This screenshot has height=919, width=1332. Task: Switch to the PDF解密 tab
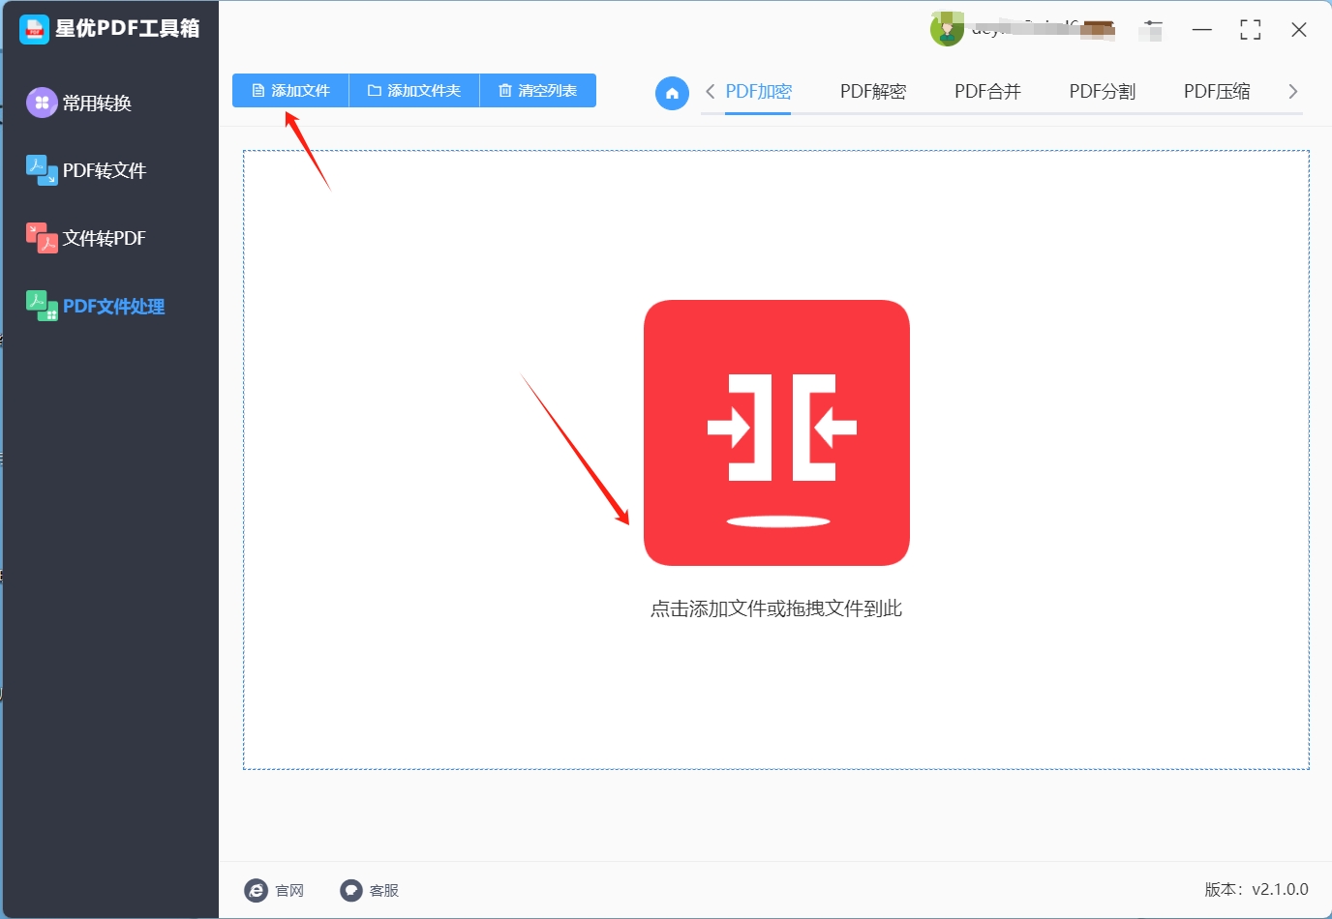pos(873,92)
